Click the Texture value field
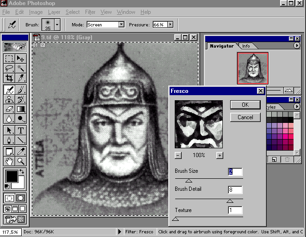Screen dimensions: 306x237 pos(235,210)
